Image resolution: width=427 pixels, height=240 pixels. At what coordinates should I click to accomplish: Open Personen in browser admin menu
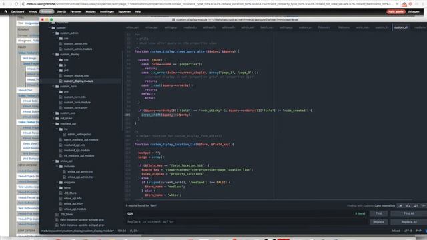[x=75, y=12]
